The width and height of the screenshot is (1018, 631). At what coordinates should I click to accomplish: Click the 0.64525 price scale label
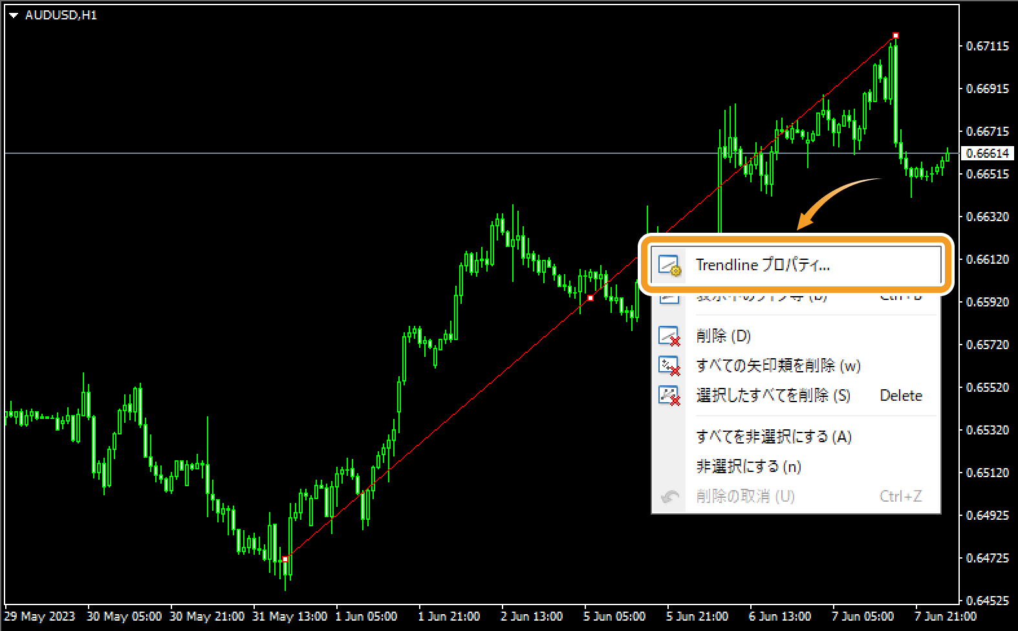coord(987,601)
